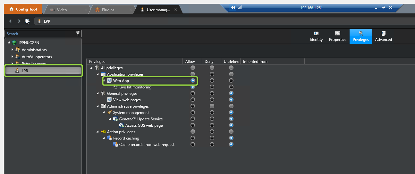Open the Identity tab icon

[x=316, y=34]
